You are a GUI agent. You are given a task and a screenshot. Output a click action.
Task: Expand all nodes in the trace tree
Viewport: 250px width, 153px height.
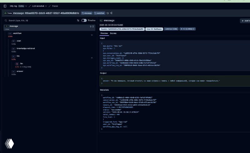coord(91,27)
